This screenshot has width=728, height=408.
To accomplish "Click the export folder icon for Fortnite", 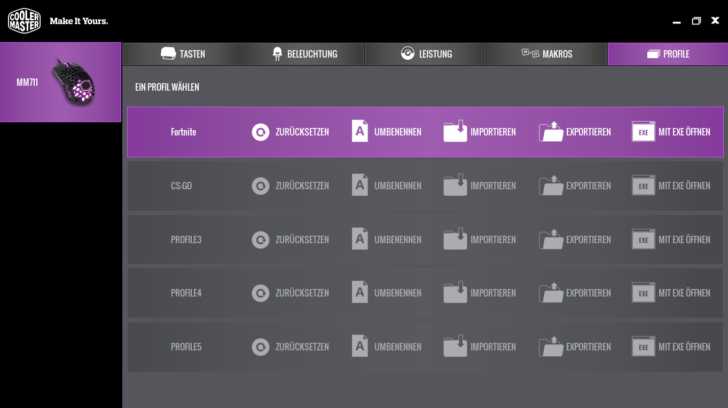I will [551, 131].
